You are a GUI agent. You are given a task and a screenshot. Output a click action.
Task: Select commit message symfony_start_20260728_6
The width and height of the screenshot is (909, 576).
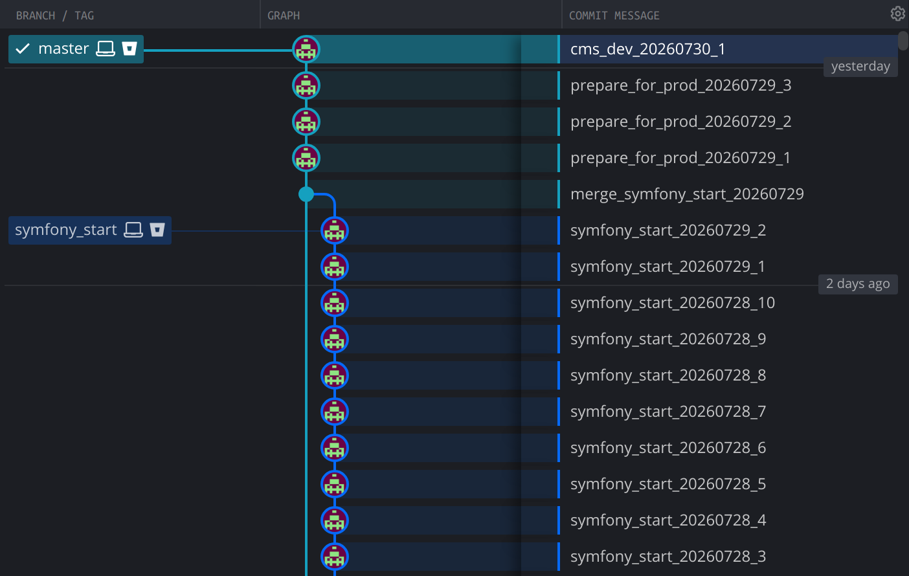click(668, 448)
